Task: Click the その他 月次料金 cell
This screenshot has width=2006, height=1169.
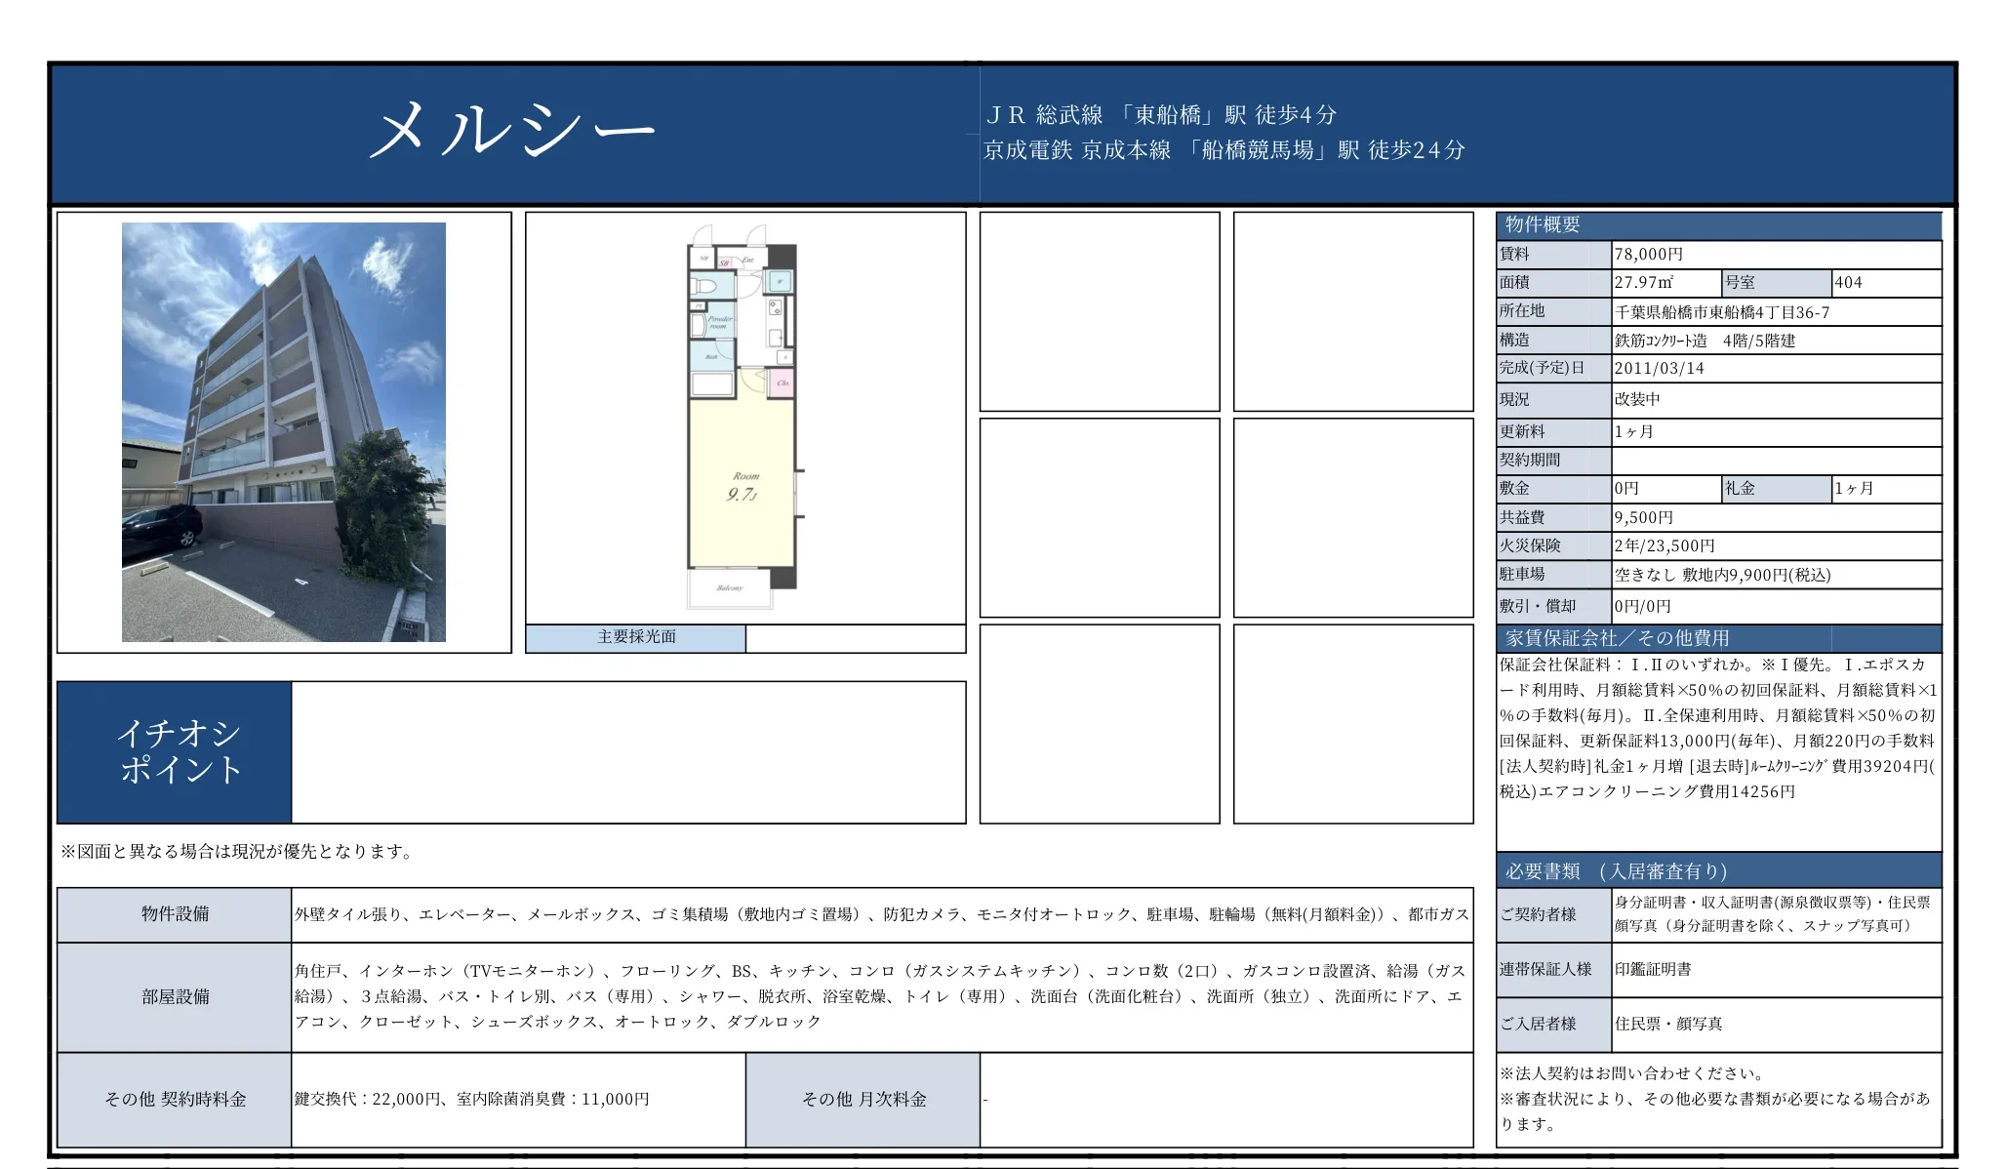Action: (863, 1099)
